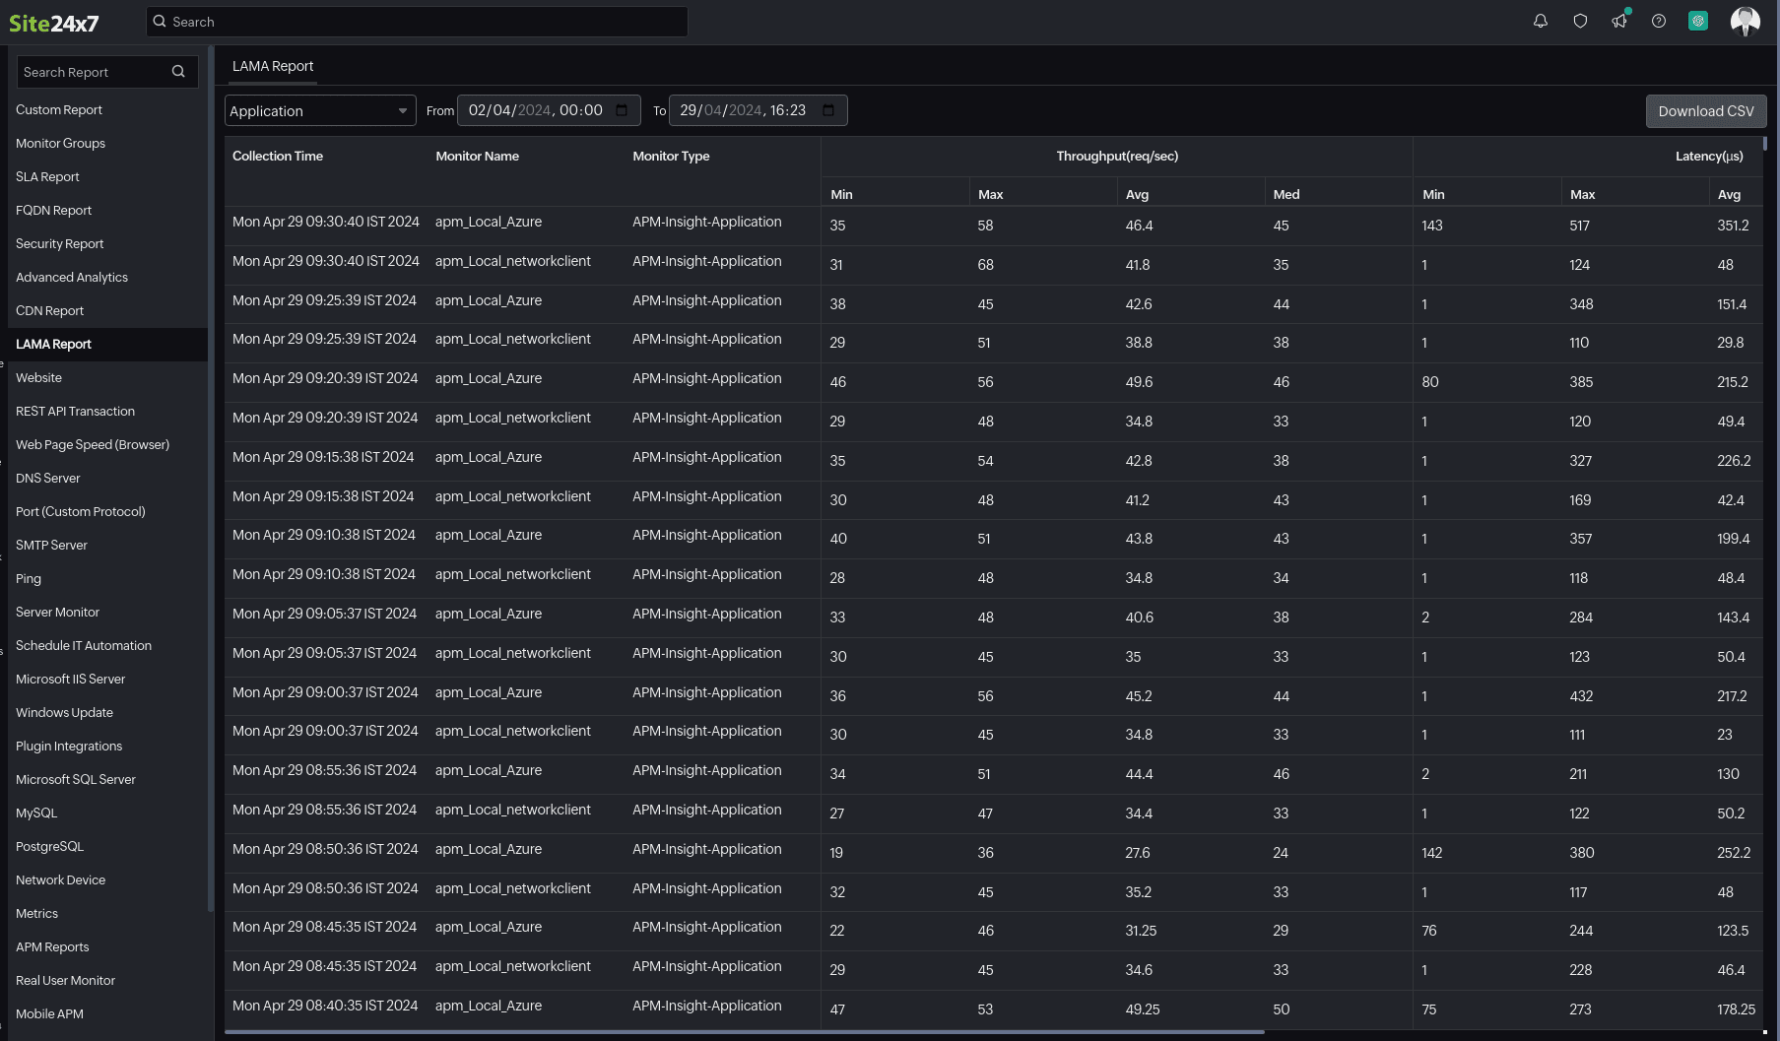1780x1041 pixels.
Task: Click apm_Local_networkclient in the 09:25:39 row
Action: (x=513, y=339)
